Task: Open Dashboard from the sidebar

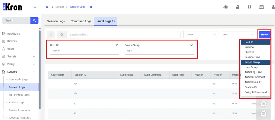Action: (14, 34)
